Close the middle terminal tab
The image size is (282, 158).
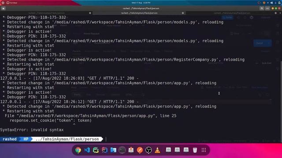click(183, 13)
